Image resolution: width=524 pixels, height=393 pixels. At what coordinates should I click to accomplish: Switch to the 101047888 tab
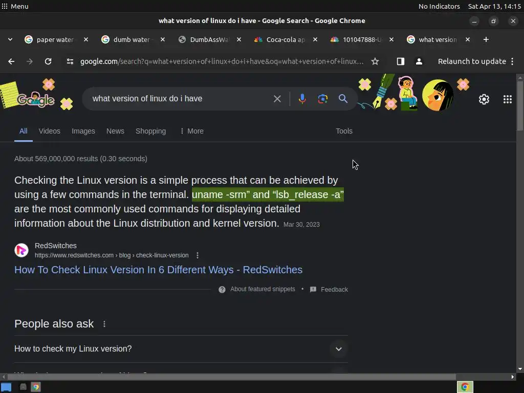(x=360, y=39)
